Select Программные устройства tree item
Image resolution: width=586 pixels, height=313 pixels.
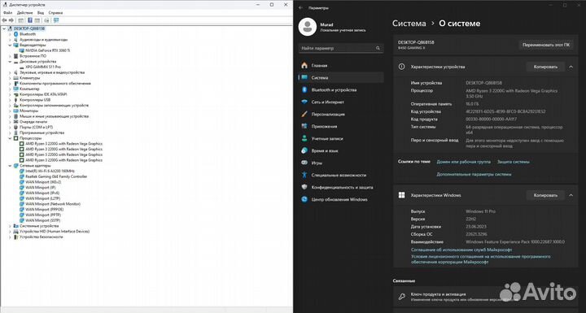(x=42, y=133)
